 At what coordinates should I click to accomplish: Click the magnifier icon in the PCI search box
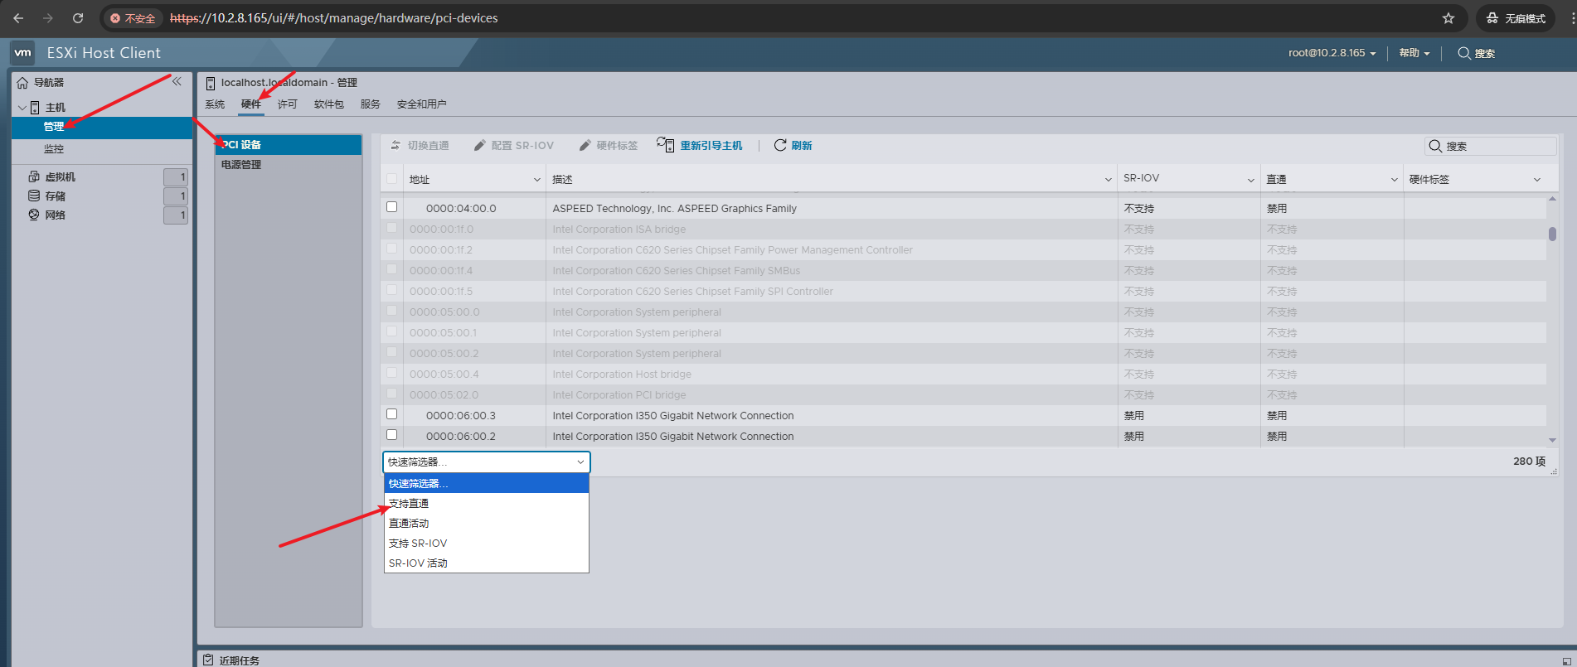point(1435,146)
